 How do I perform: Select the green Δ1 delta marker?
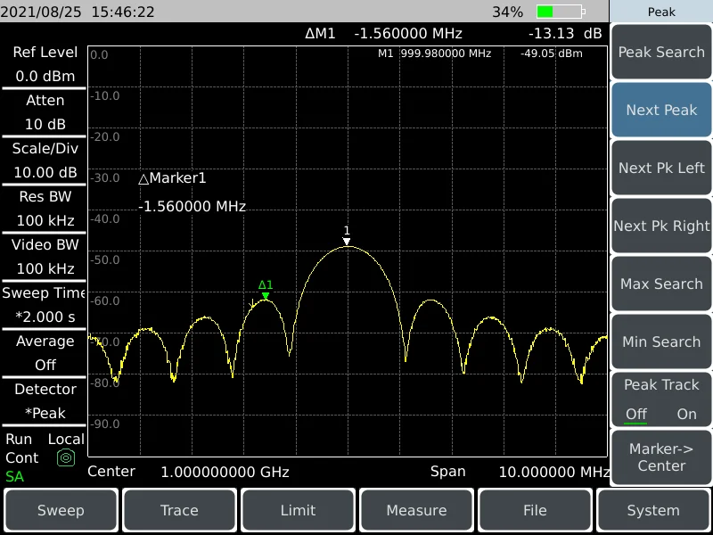(265, 291)
